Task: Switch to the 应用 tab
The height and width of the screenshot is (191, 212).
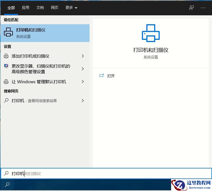Action: [x=26, y=8]
